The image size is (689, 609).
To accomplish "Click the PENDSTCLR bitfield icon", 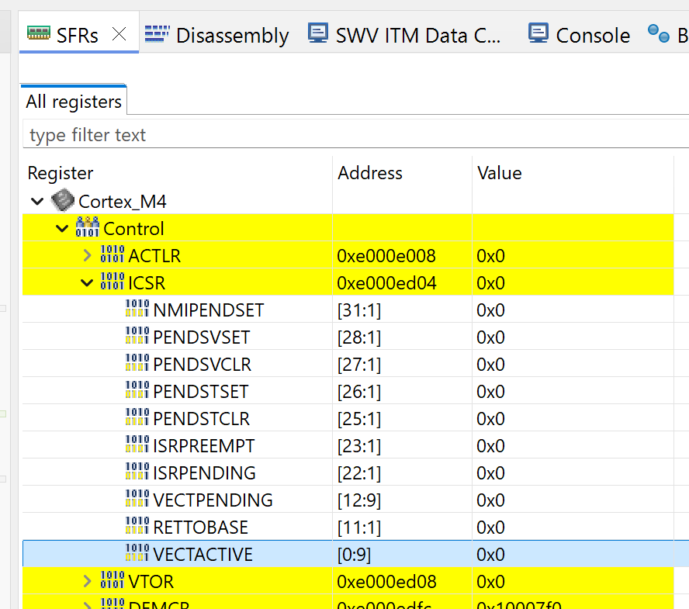I will [x=137, y=417].
